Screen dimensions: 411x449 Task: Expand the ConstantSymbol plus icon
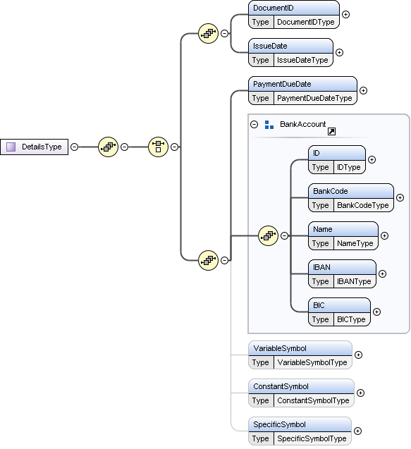point(360,393)
